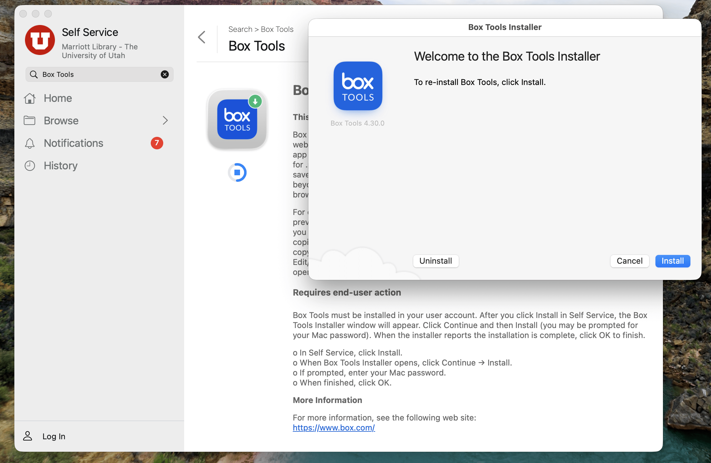
Task: Stop the install with the progress stop button
Action: [237, 172]
